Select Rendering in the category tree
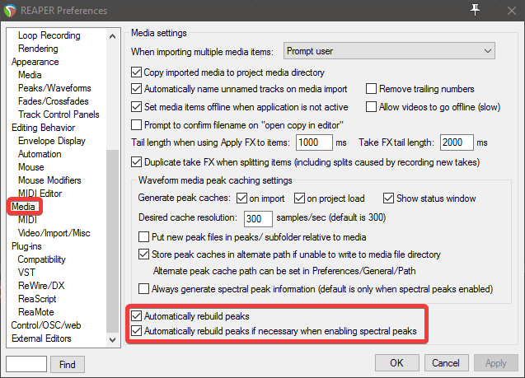 tap(38, 49)
